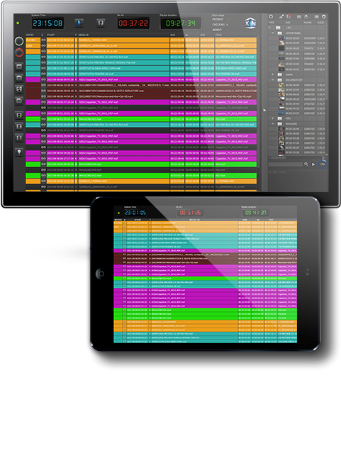Click the first grid view icon in browser toolbar
Screen dimensions: 341x453
(x=299, y=16)
